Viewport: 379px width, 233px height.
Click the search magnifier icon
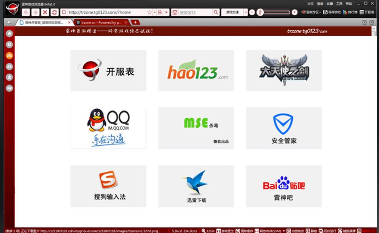(216, 12)
